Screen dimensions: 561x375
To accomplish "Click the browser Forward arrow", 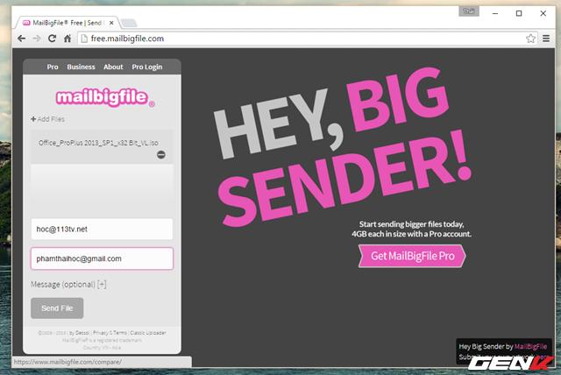I will [x=37, y=39].
